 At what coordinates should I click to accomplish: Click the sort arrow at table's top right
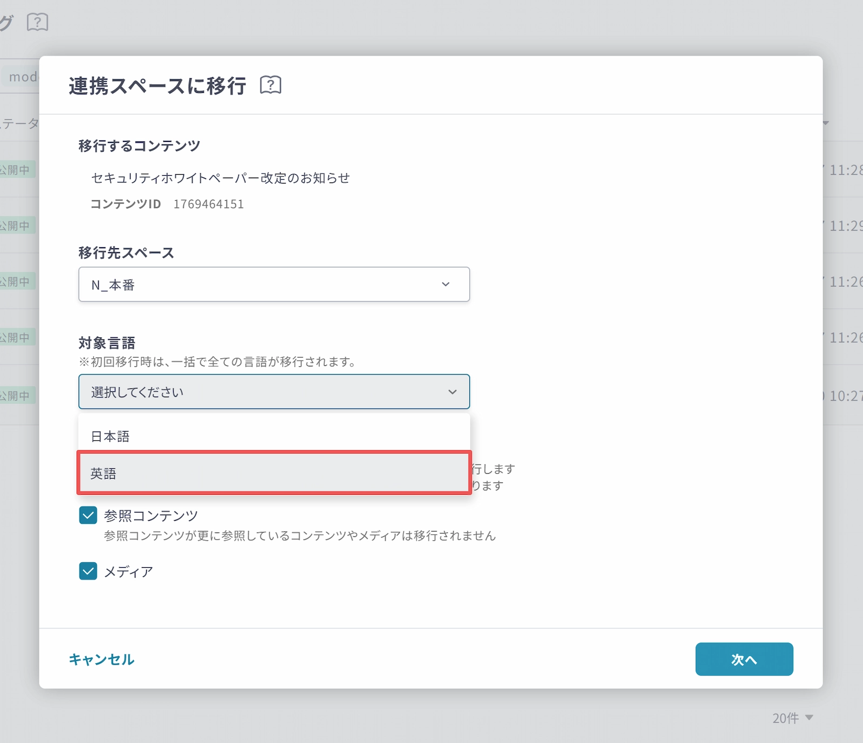click(x=826, y=123)
